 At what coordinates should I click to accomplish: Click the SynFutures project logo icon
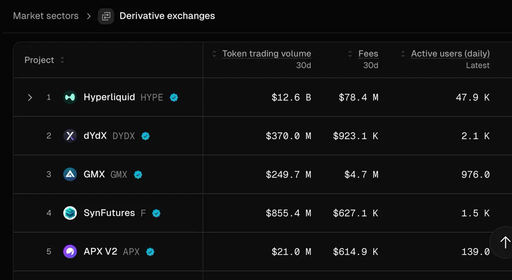click(70, 213)
